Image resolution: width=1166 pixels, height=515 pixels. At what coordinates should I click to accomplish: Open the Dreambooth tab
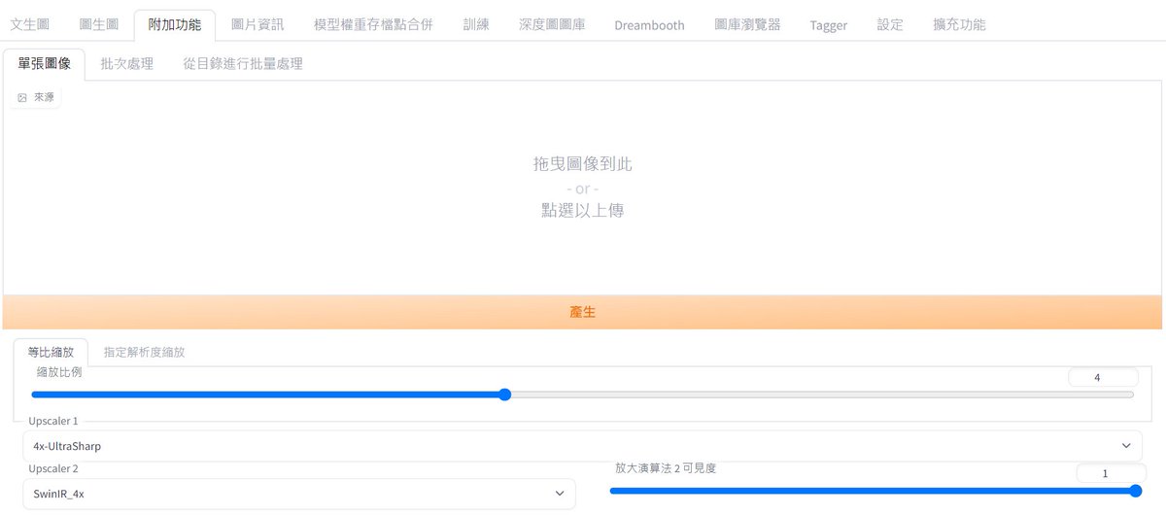649,24
